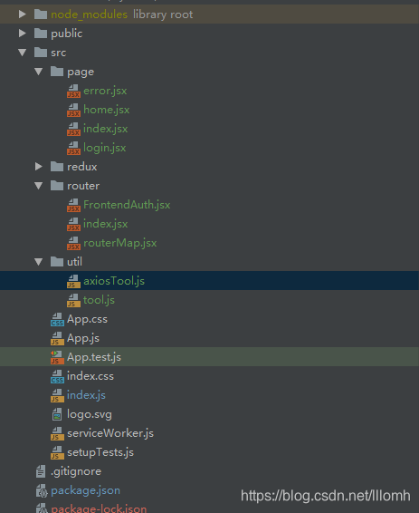
Task: Open index.jsx under page folder
Action: pos(106,129)
